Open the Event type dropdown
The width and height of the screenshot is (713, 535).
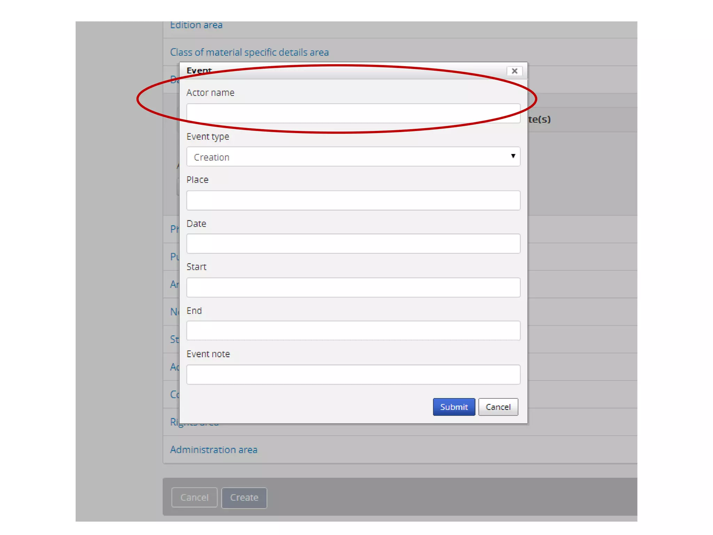pyautogui.click(x=353, y=157)
